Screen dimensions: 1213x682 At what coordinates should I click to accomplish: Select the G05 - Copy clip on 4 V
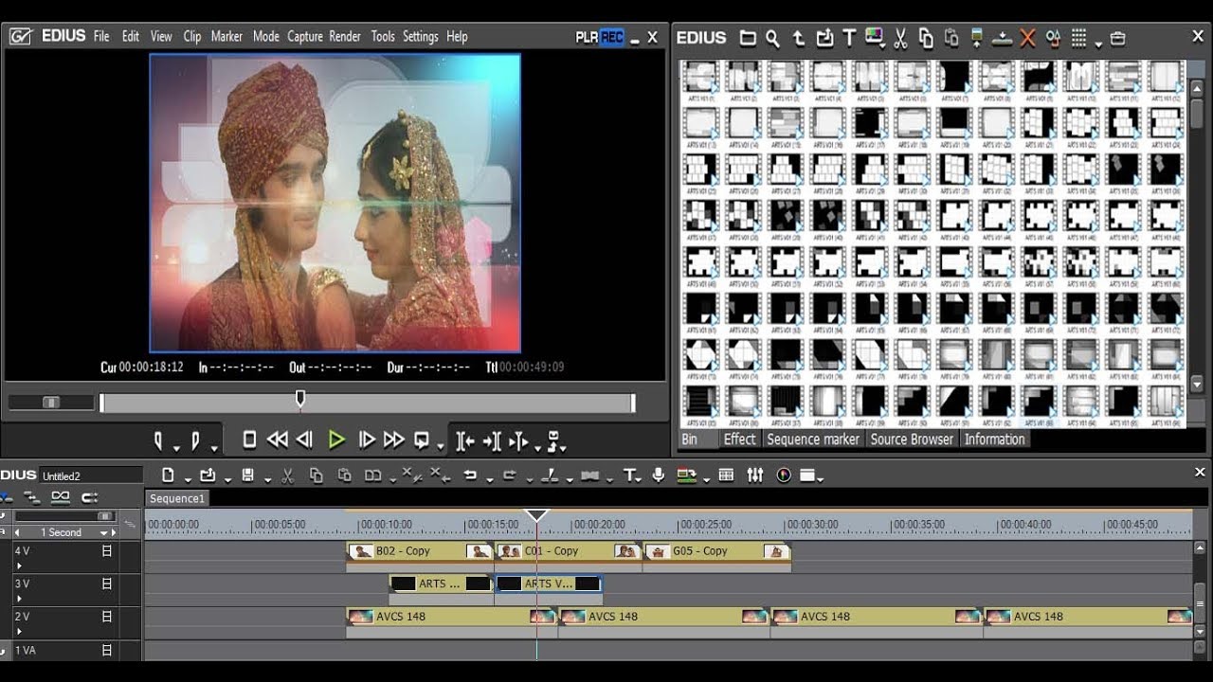(716, 551)
